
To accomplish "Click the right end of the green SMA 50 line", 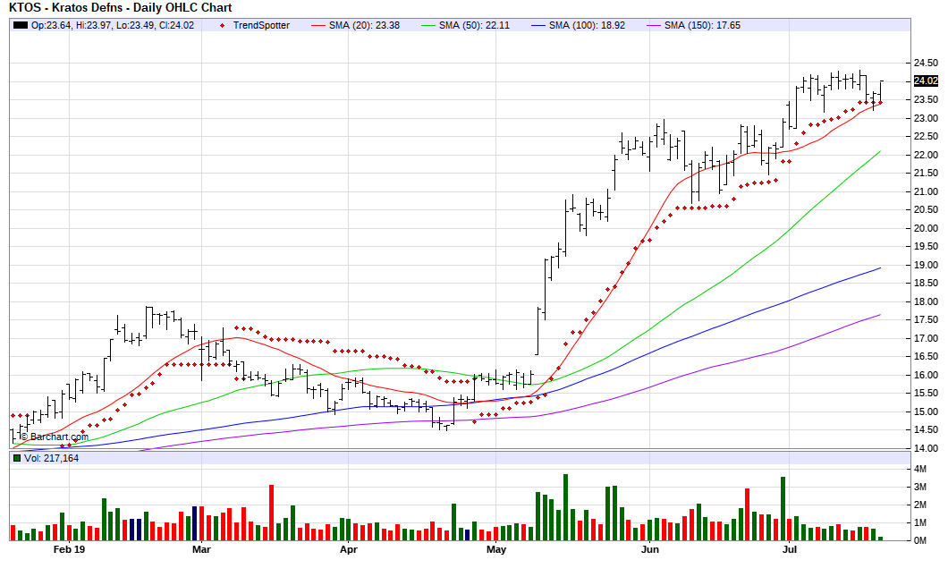I will point(880,151).
